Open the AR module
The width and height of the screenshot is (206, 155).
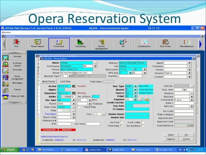point(123,44)
